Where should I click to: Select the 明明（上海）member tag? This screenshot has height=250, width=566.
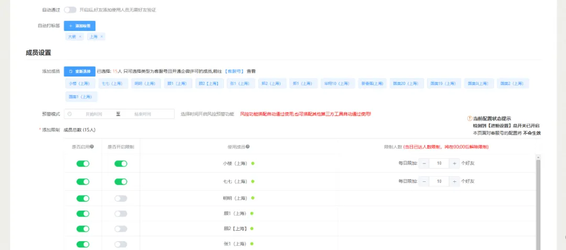pos(145,83)
